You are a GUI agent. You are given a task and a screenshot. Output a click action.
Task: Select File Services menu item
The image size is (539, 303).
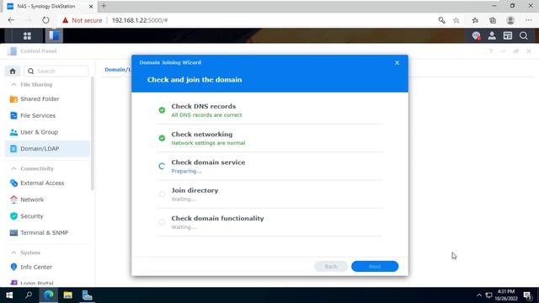coord(47,115)
